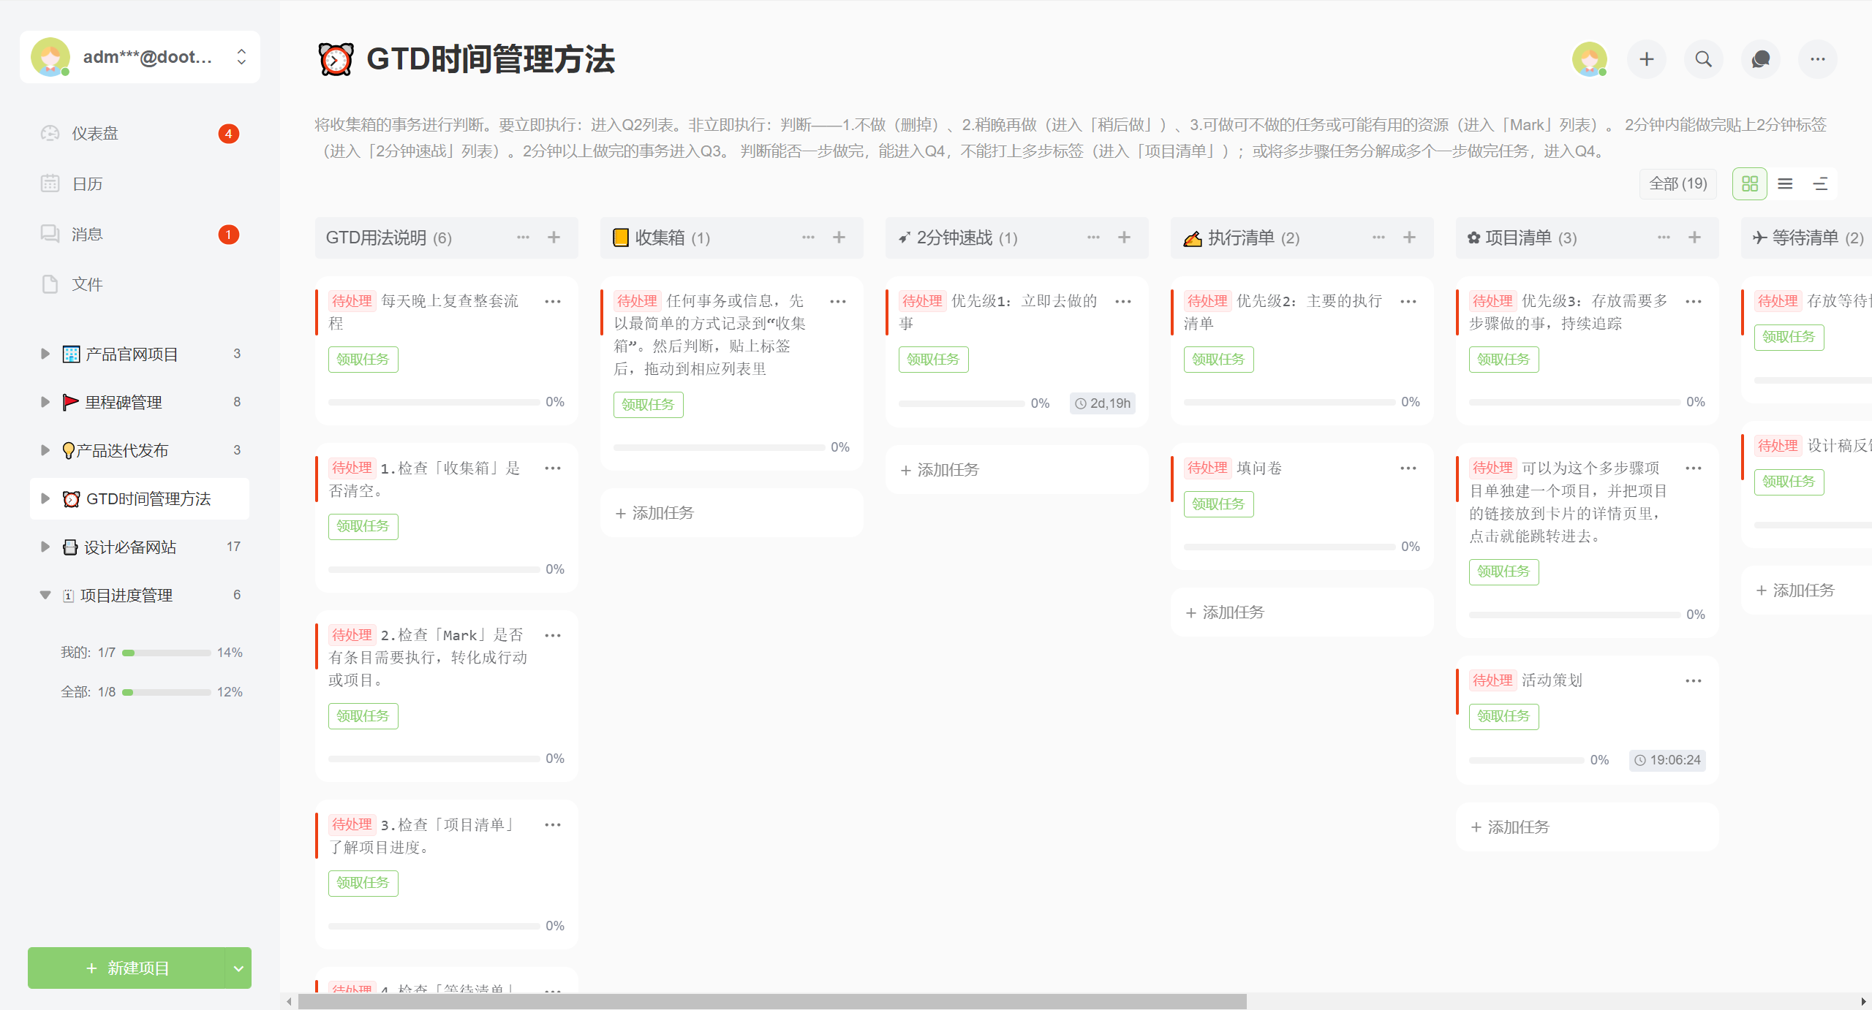This screenshot has width=1872, height=1010.
Task: Switch to gantt timeline view toggle
Action: pos(1820,184)
